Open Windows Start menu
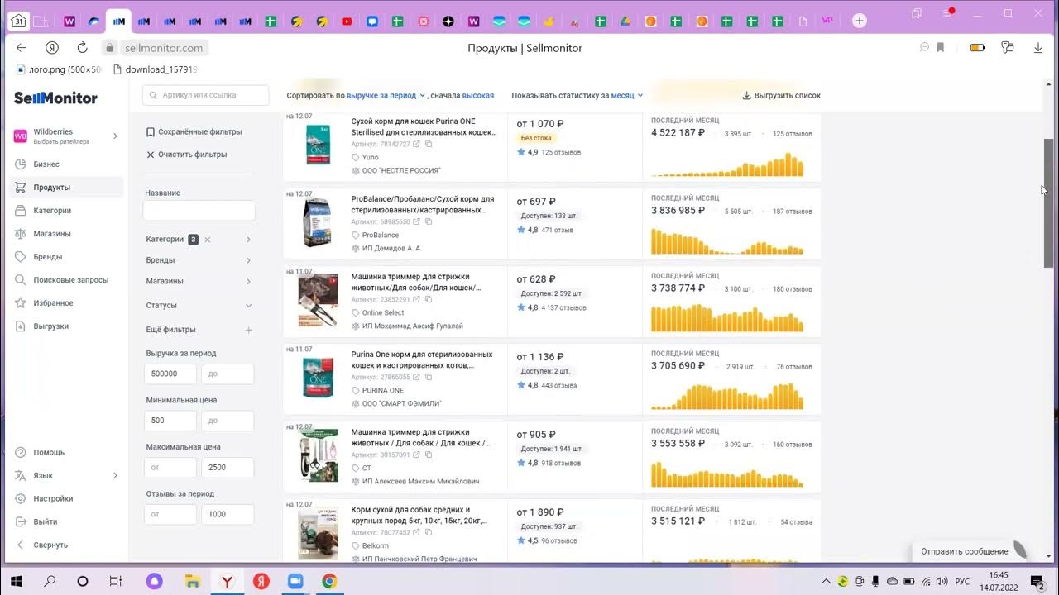Viewport: 1059px width, 595px height. [x=17, y=581]
